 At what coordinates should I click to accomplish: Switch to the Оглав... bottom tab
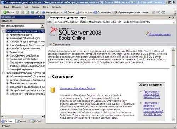tap(8, 121)
